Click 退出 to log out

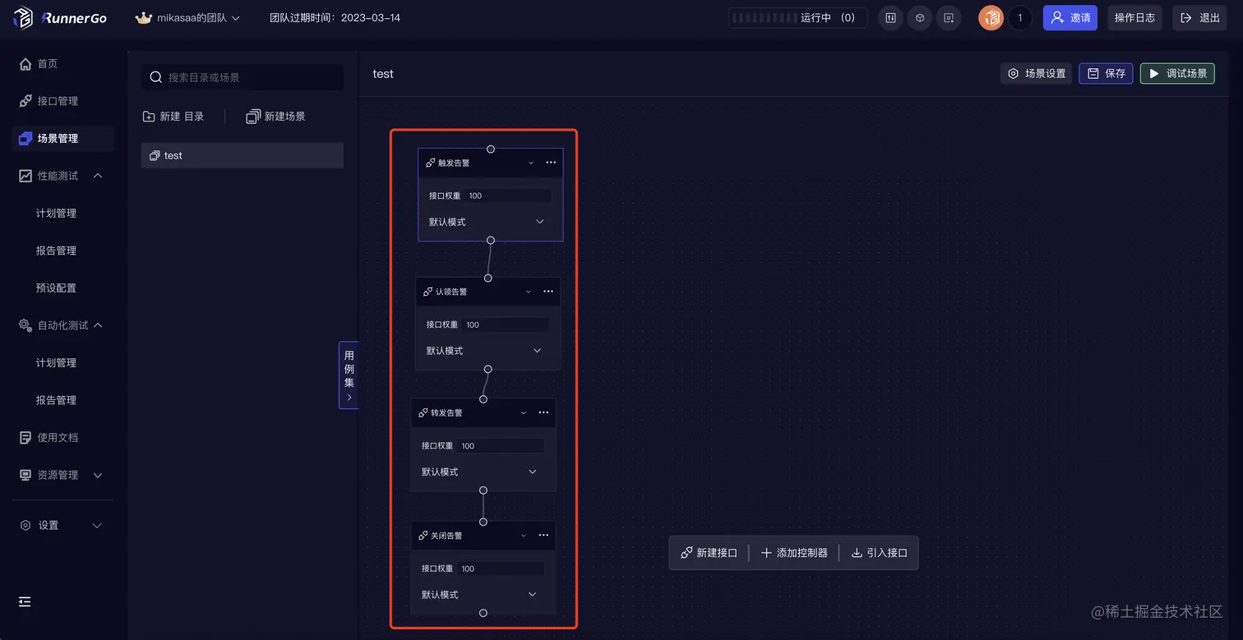click(x=1199, y=17)
